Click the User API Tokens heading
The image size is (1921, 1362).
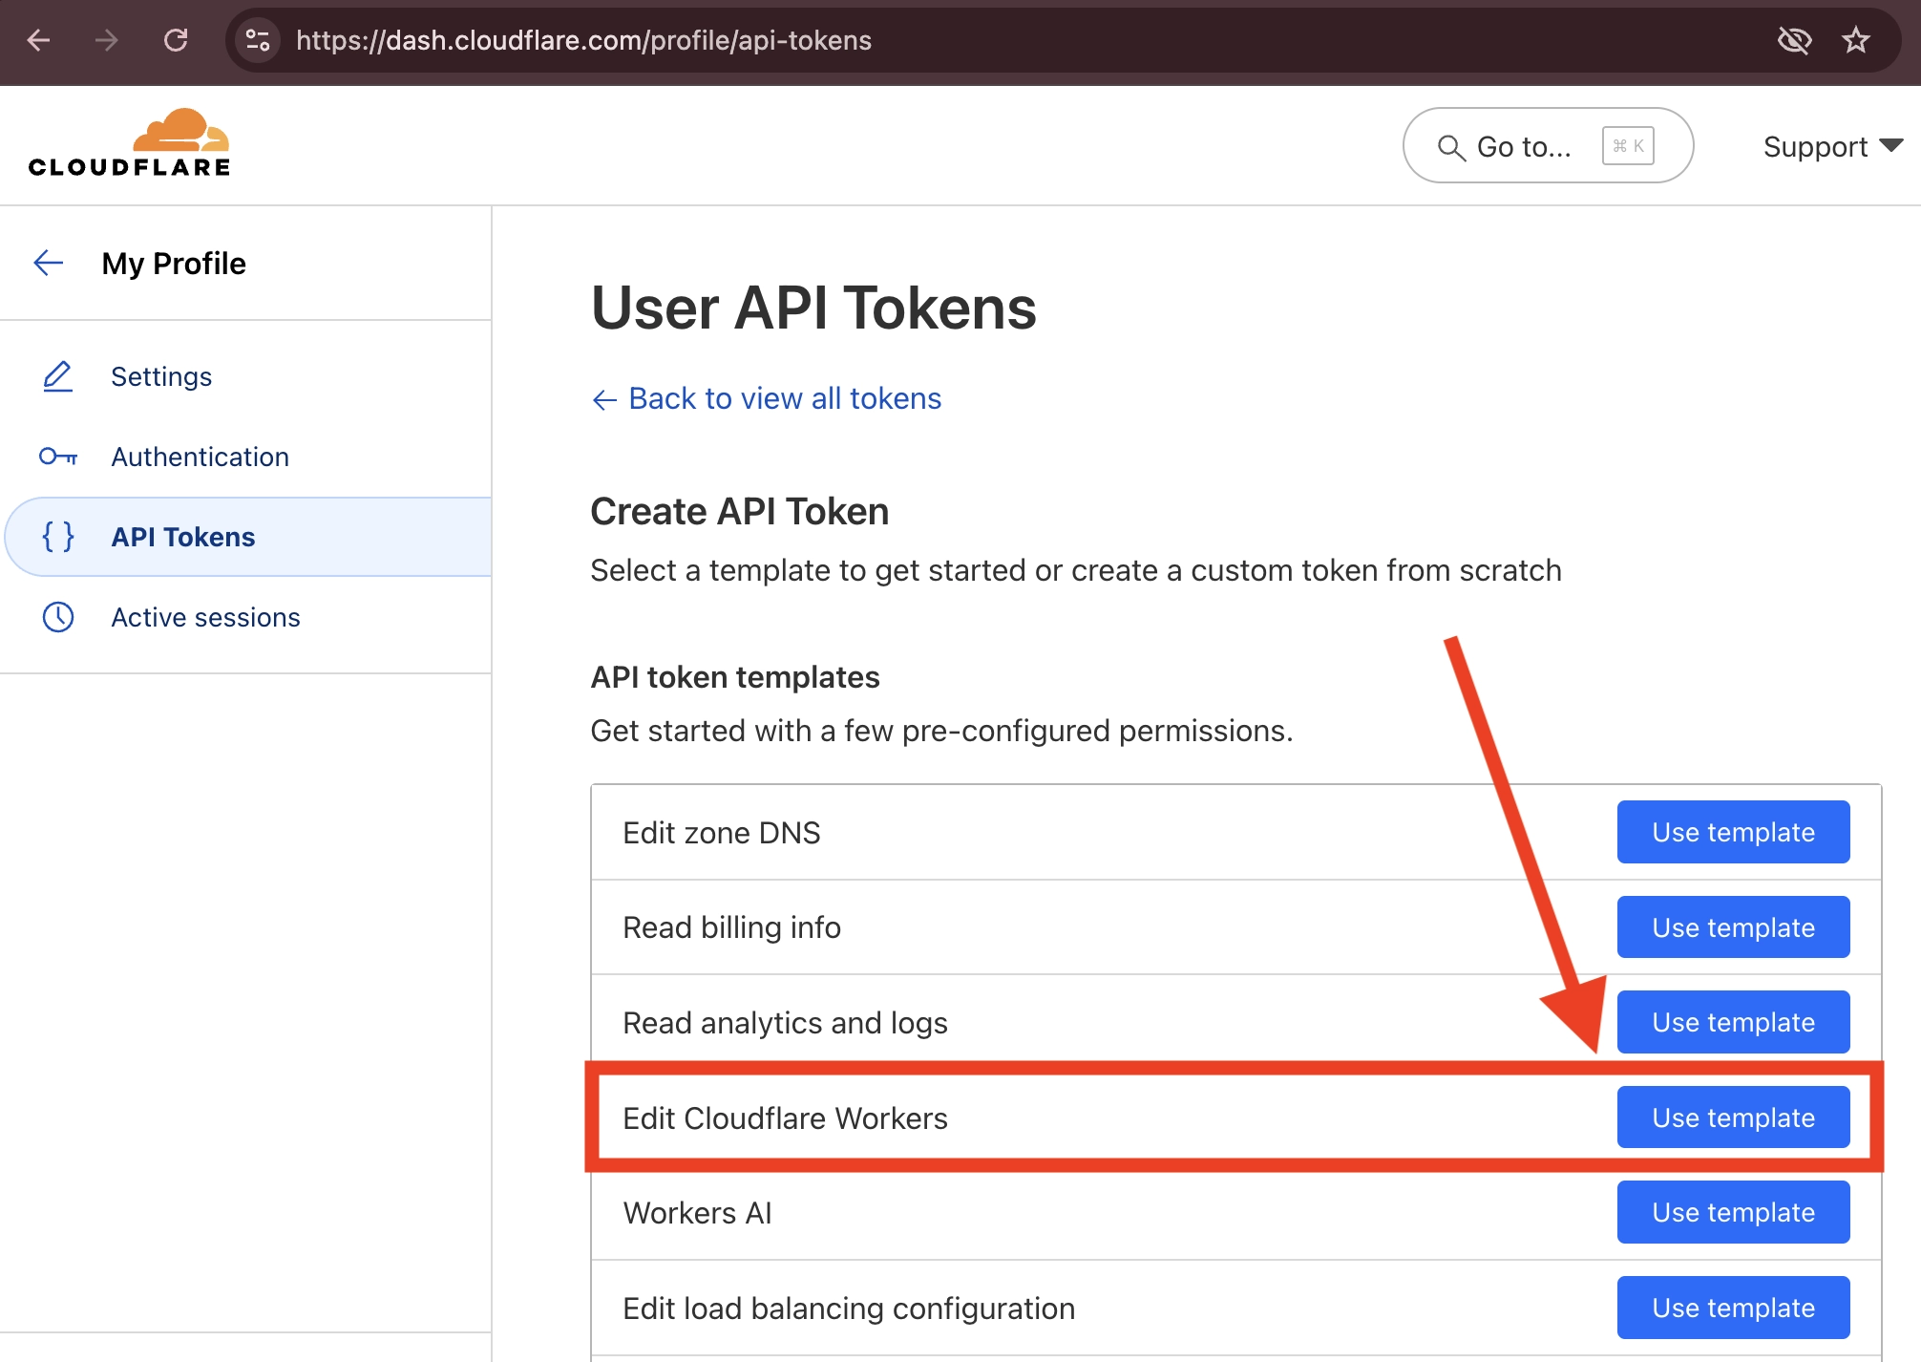click(813, 308)
